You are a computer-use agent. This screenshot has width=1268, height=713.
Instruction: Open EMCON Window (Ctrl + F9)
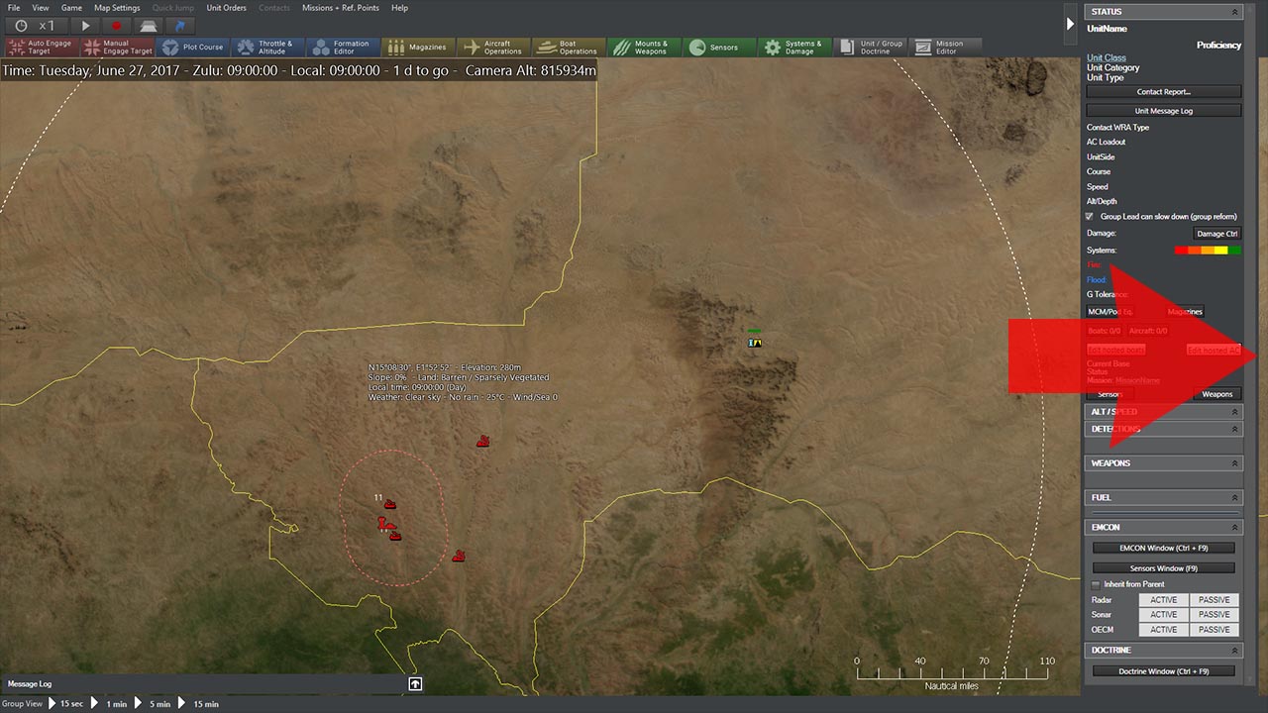[x=1163, y=548]
